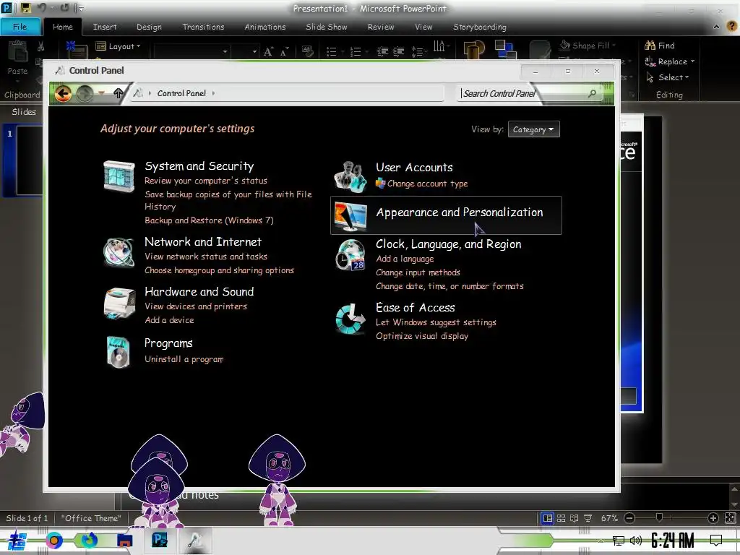Click the Shapes gallery icon in PowerPoint

coord(474,50)
